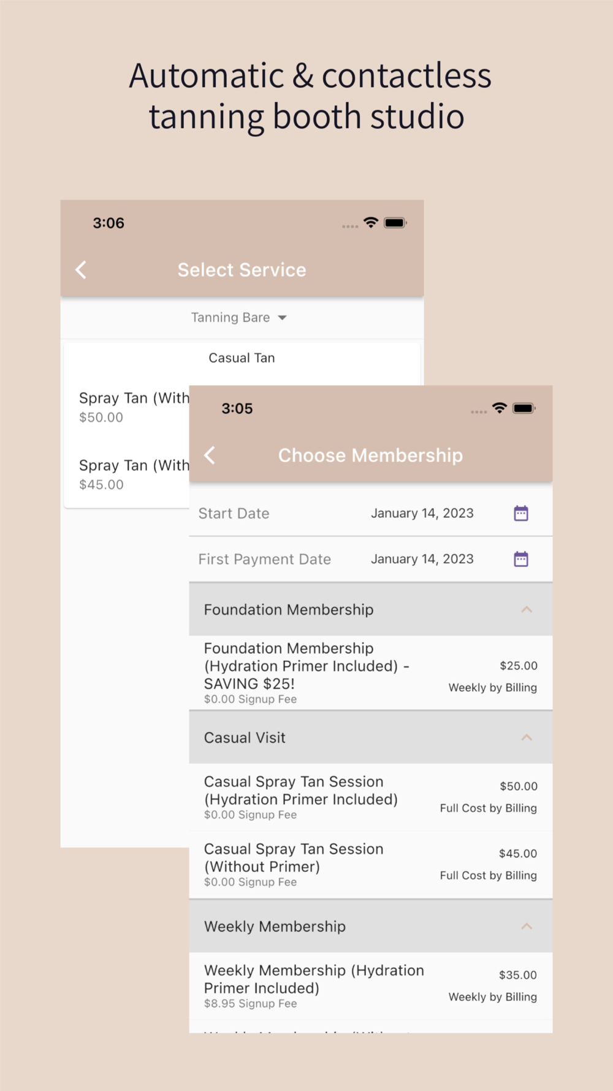Tap Wi-Fi icon beside the 3:06 clock
Screen dimensions: 613x1091
click(371, 223)
